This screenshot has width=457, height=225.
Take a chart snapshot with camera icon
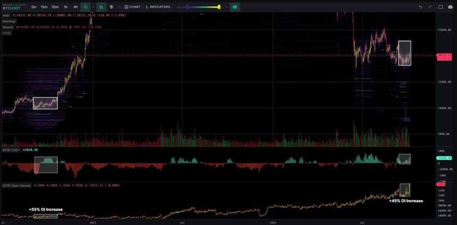450,7
